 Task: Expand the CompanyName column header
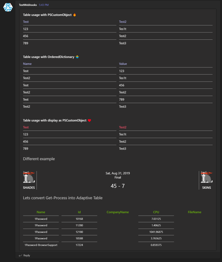tap(118, 212)
